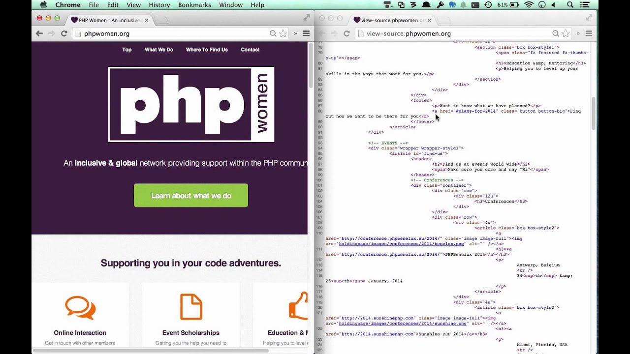This screenshot has width=630, height=354.
Task: Go back in the view-source window
Action: click(322, 33)
